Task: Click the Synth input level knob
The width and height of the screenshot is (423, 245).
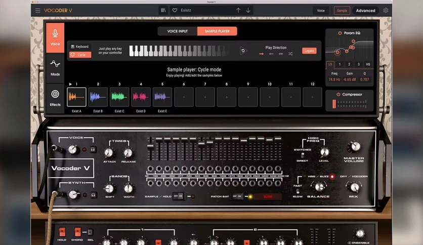Action: (x=73, y=194)
